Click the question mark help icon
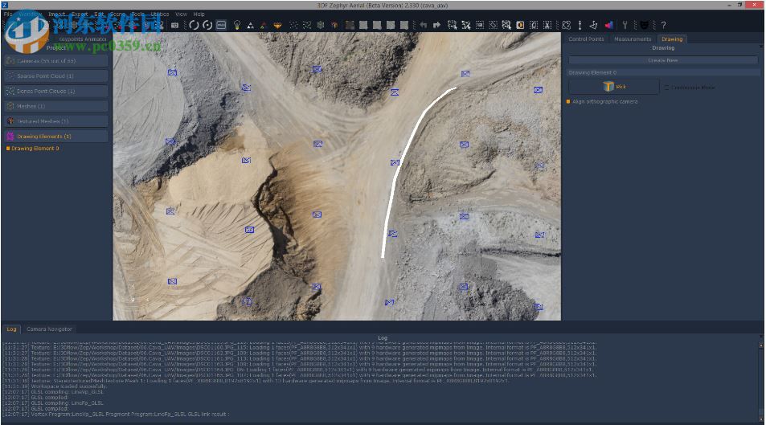Image resolution: width=766 pixels, height=425 pixels. (663, 25)
